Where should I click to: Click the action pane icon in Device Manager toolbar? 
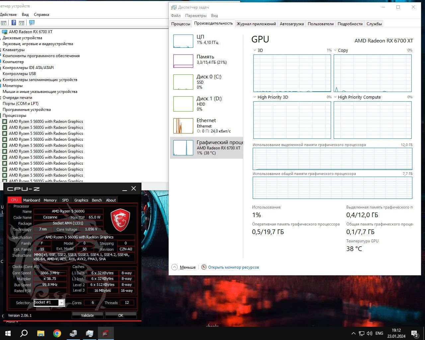[22, 23]
